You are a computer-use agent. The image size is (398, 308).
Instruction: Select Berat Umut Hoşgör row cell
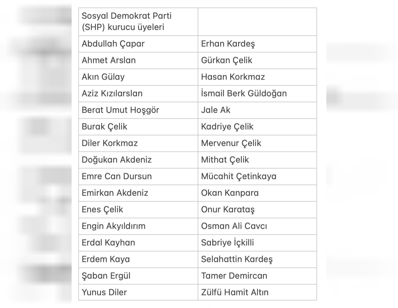click(x=120, y=110)
